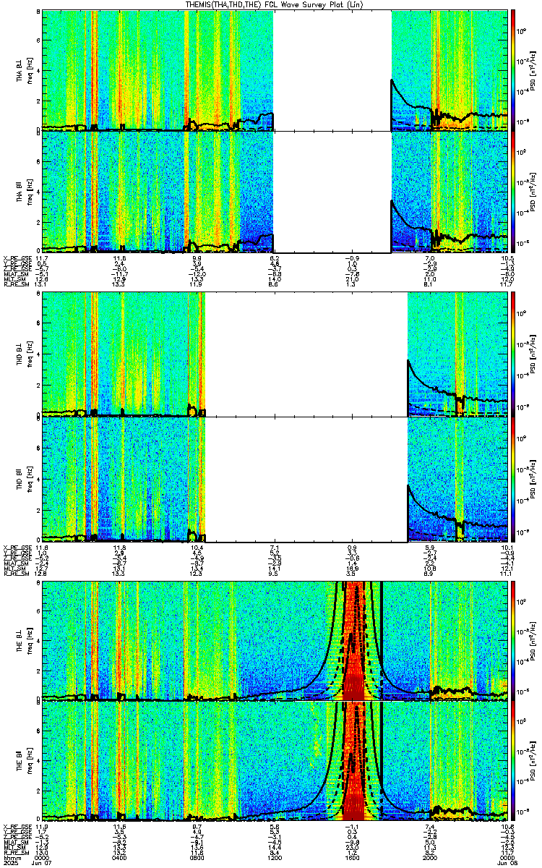The image size is (542, 868).
Task: Click the THD B-perpendicular PSD color bar
Action: pos(513,354)
